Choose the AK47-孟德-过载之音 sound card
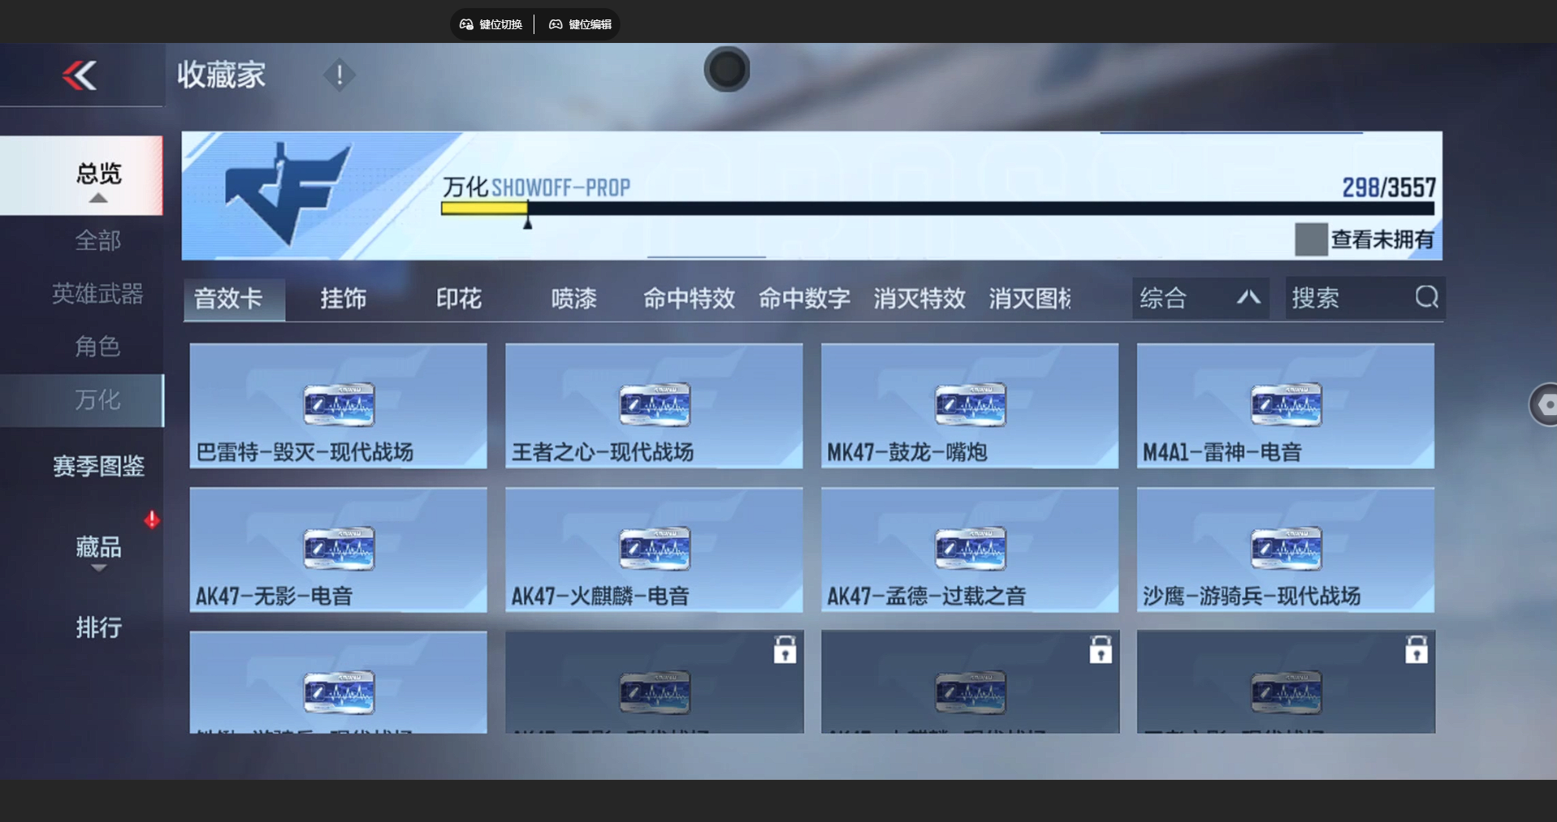This screenshot has height=822, width=1557. (x=970, y=550)
